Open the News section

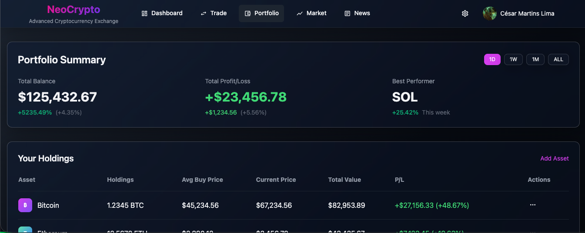click(362, 13)
